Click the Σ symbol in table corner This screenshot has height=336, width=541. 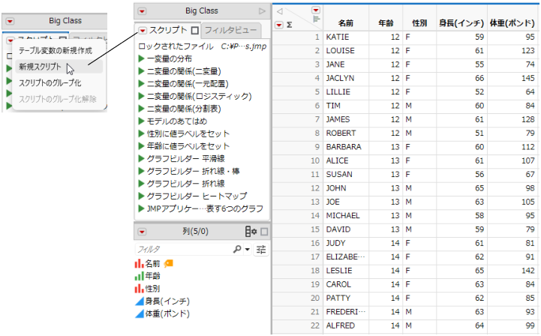tap(290, 25)
